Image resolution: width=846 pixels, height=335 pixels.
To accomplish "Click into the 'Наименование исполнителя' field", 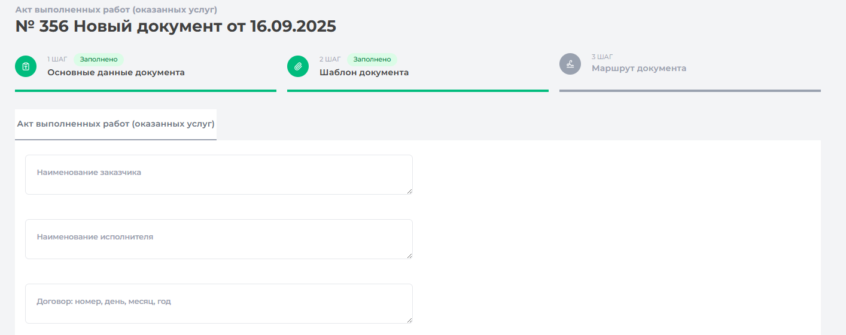I will coord(218,239).
